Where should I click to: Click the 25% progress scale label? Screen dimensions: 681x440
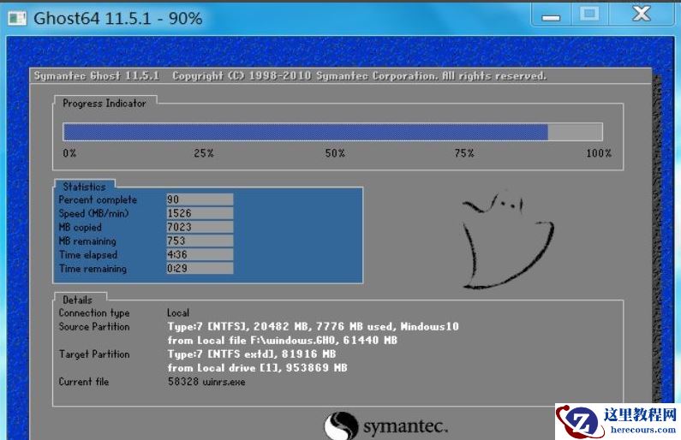click(x=204, y=153)
